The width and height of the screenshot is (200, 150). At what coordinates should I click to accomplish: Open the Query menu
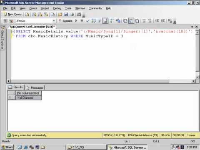(x=33, y=8)
